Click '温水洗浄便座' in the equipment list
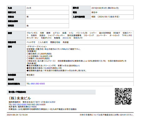The height and width of the screenshot is (123, 142). click(105, 33)
